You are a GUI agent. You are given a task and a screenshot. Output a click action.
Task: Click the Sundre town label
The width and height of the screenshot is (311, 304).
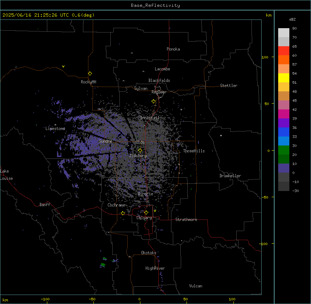(x=105, y=141)
